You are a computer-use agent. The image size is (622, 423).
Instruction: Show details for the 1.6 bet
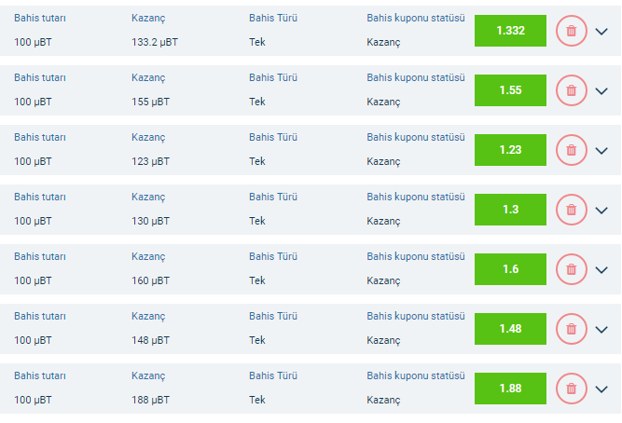click(x=601, y=270)
